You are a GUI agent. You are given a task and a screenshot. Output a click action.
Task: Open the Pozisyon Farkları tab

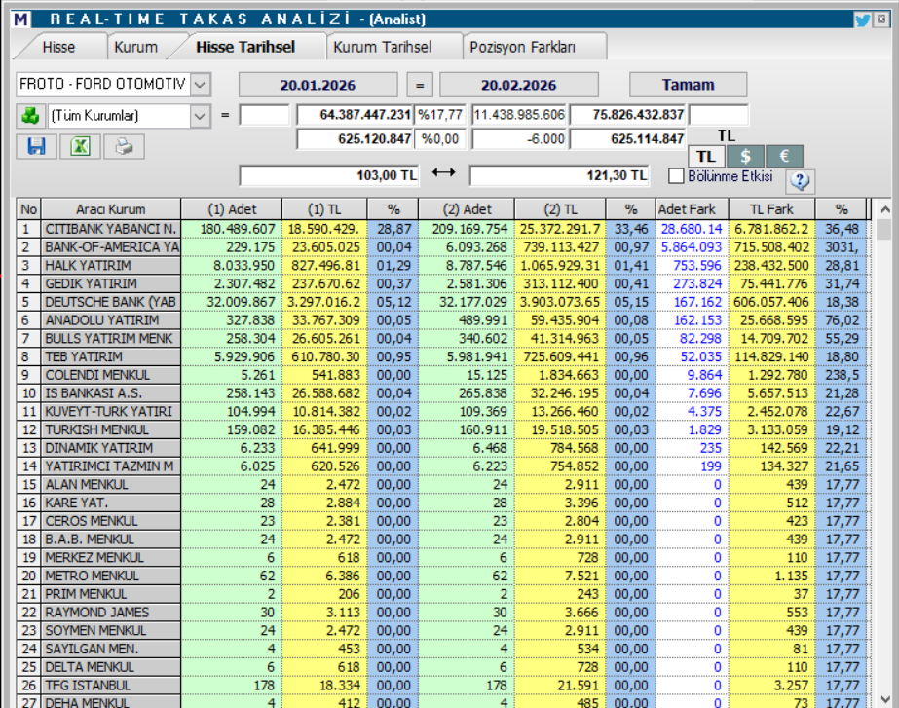(x=522, y=47)
